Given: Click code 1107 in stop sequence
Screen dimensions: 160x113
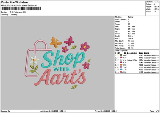Looking at the screenshot, I should pyautogui.click(x=141, y=72).
